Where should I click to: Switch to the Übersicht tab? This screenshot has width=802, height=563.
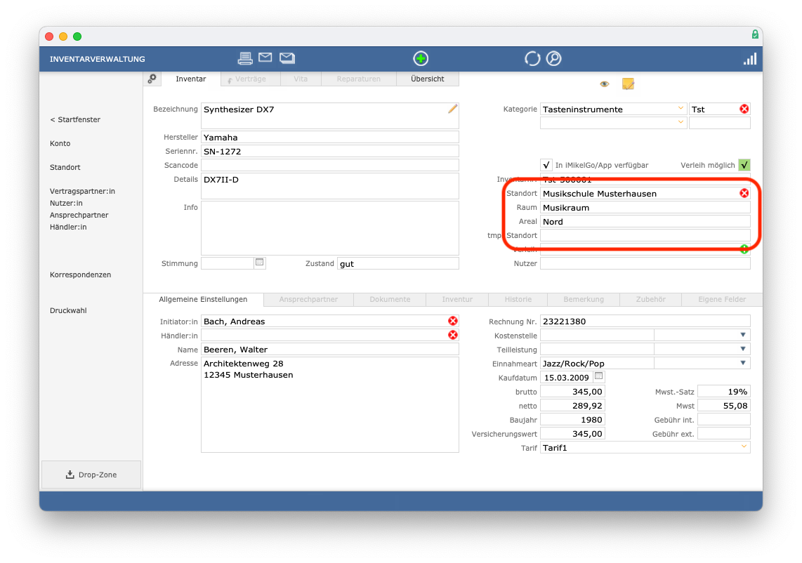[428, 79]
